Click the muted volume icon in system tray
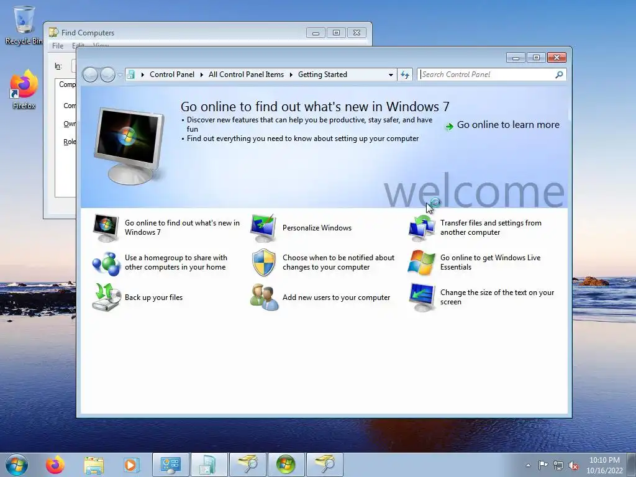Screen dimensions: 636x477 573,465
